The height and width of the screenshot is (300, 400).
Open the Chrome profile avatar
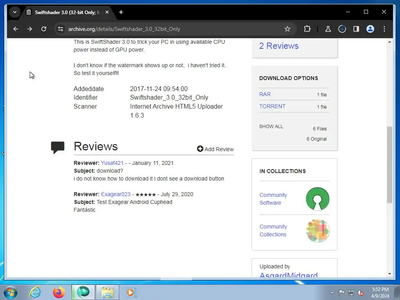click(x=370, y=29)
